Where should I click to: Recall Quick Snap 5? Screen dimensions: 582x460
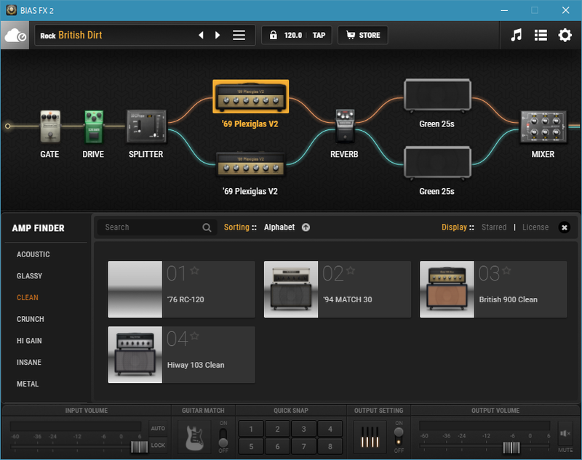251,446
